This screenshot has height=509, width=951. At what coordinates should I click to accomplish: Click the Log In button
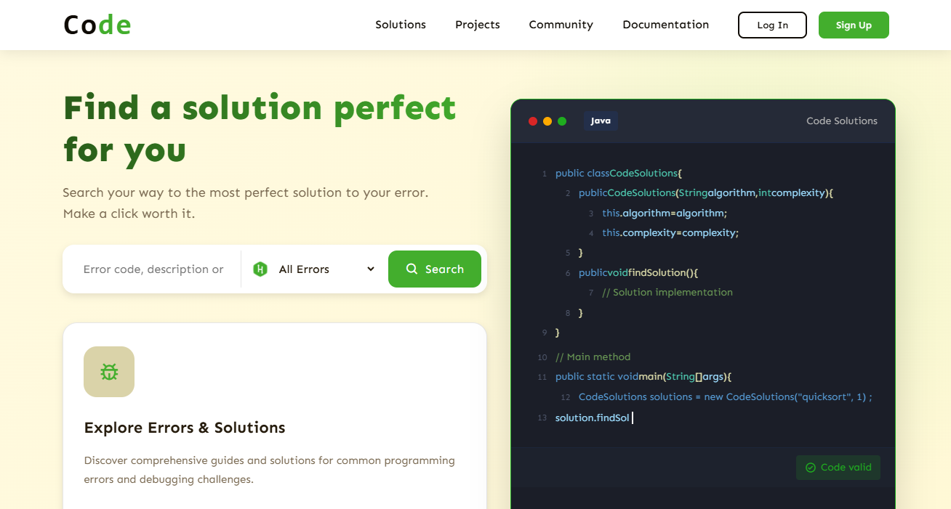pyautogui.click(x=772, y=25)
